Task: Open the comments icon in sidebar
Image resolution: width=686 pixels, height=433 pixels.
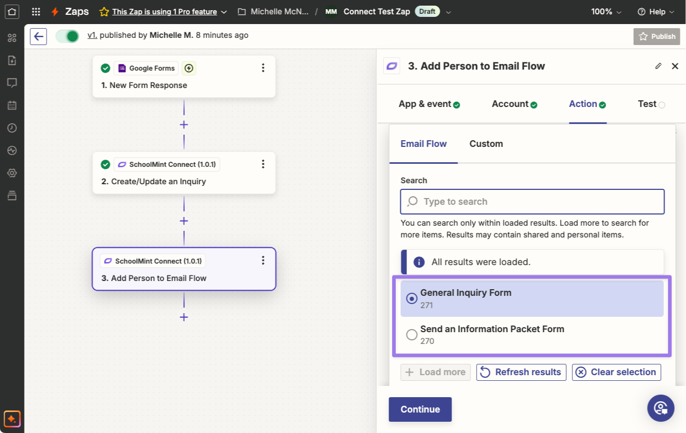Action: pos(12,83)
